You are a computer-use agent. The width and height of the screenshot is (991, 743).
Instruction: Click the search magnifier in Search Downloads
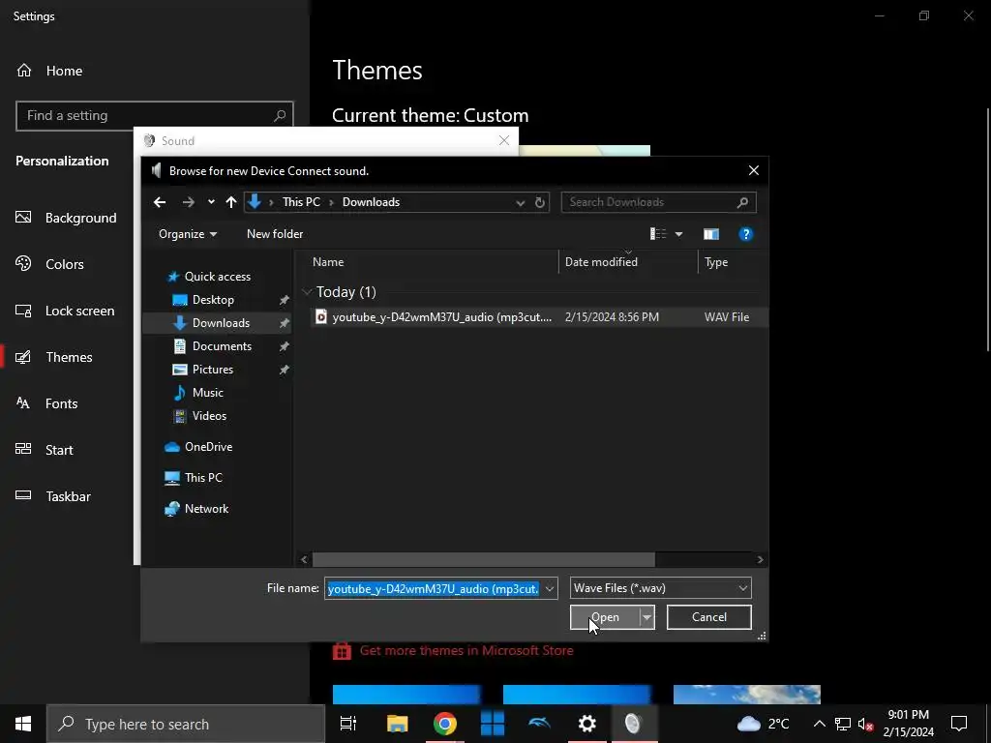tap(742, 202)
